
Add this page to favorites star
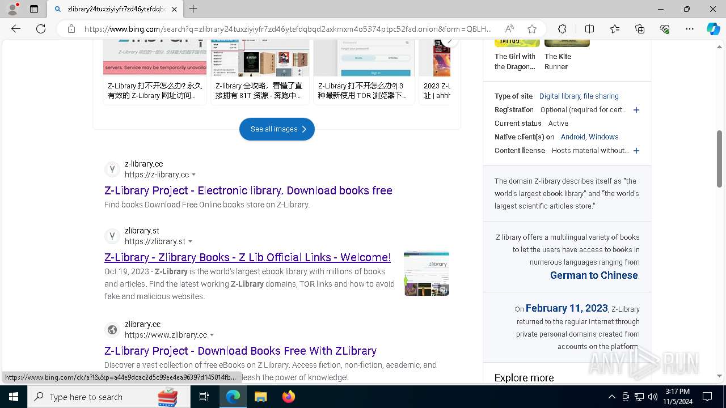pyautogui.click(x=531, y=29)
